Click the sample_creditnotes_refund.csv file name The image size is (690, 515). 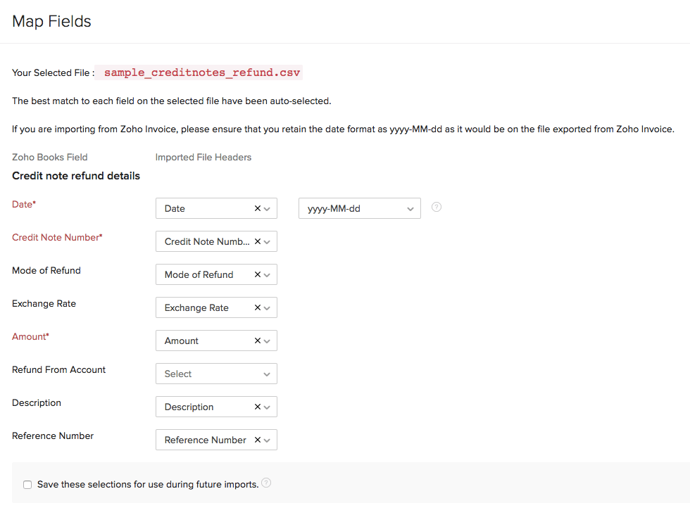coord(202,72)
